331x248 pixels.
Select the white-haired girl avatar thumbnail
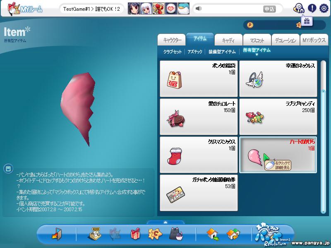coord(146,9)
